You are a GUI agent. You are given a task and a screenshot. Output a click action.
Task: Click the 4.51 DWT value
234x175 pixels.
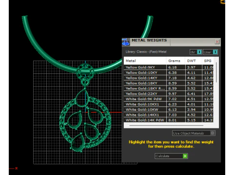(191, 99)
